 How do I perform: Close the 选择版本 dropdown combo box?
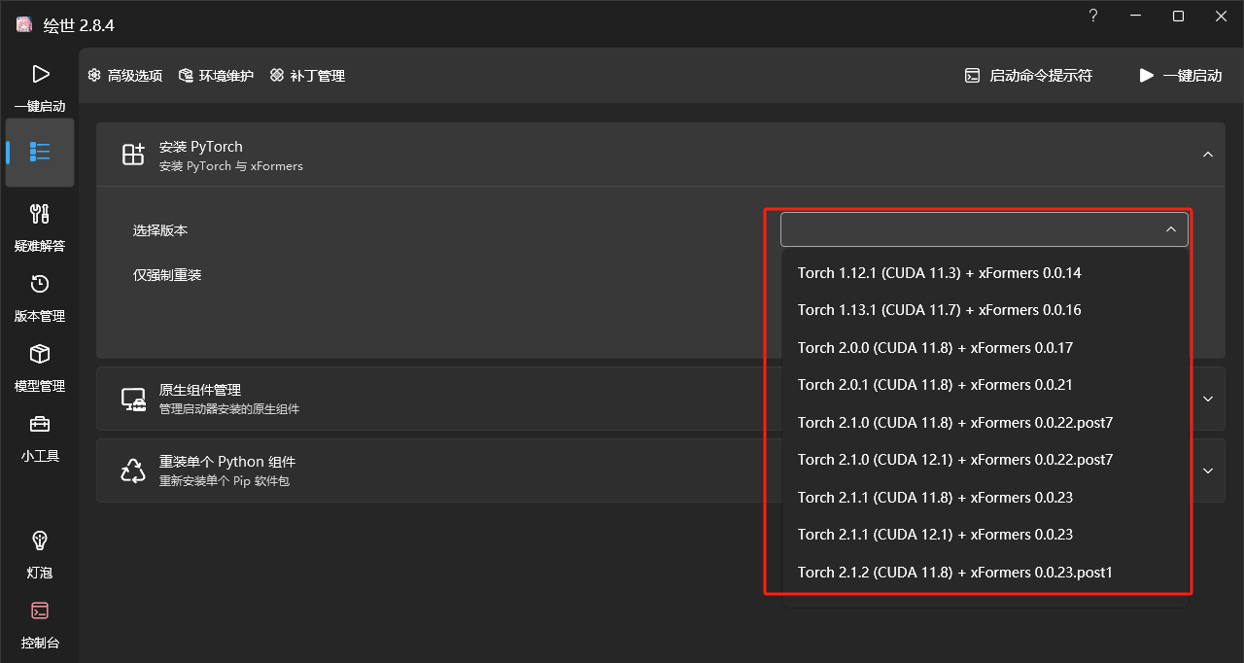coord(985,229)
